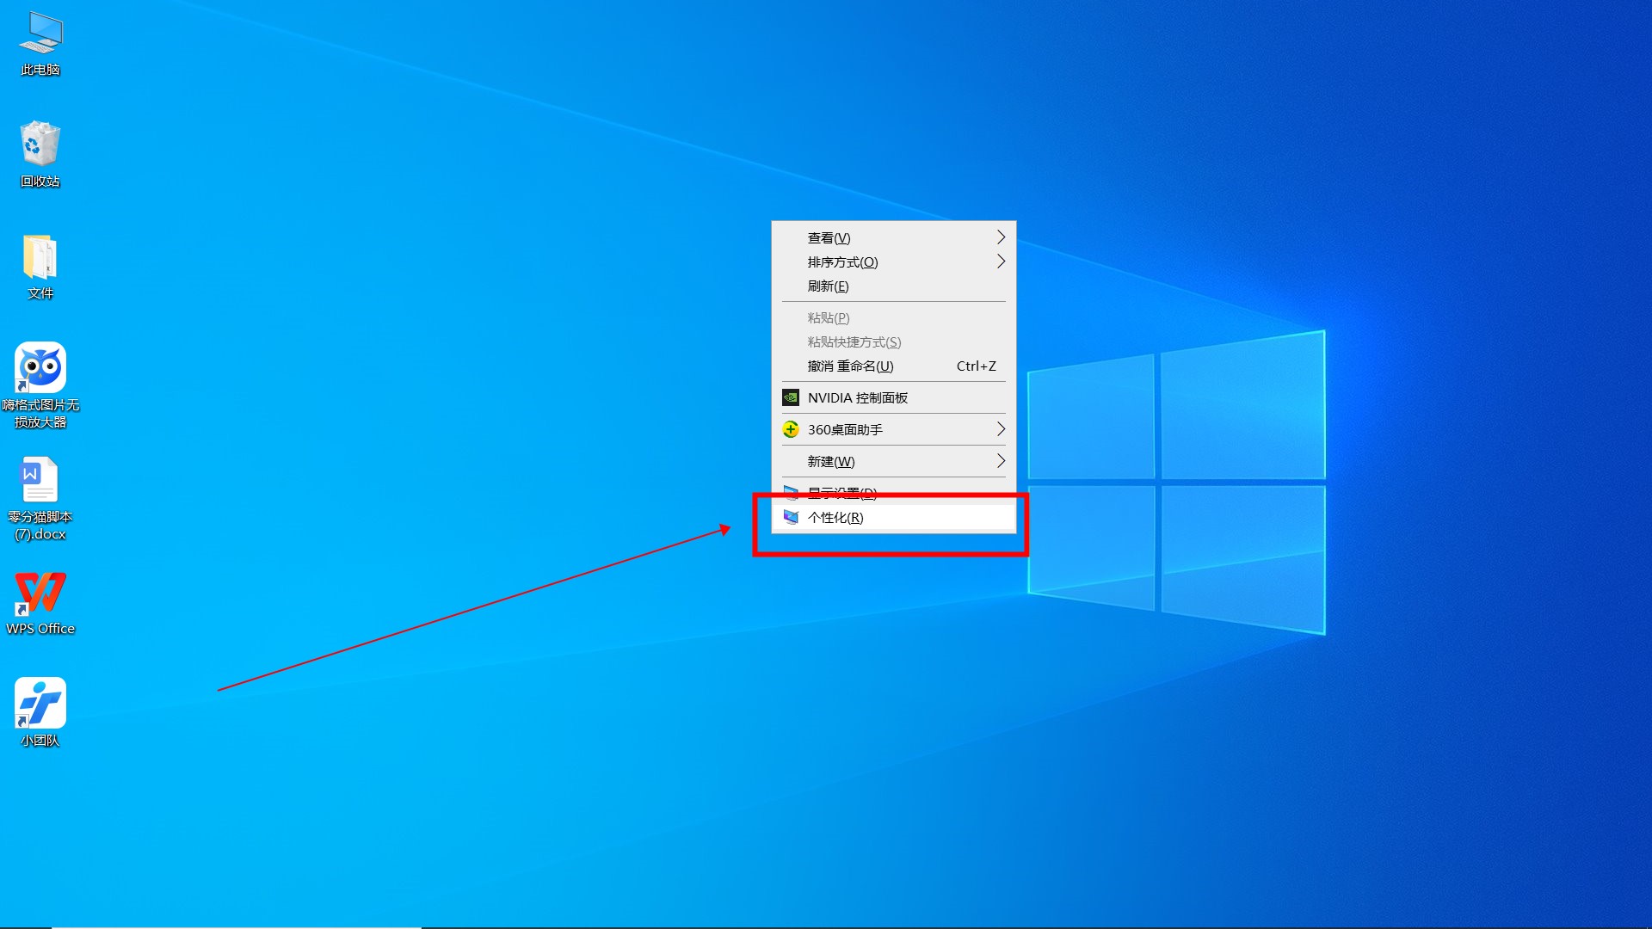The width and height of the screenshot is (1652, 929).
Task: Open 显示设置 from the menu
Action: [x=841, y=492]
